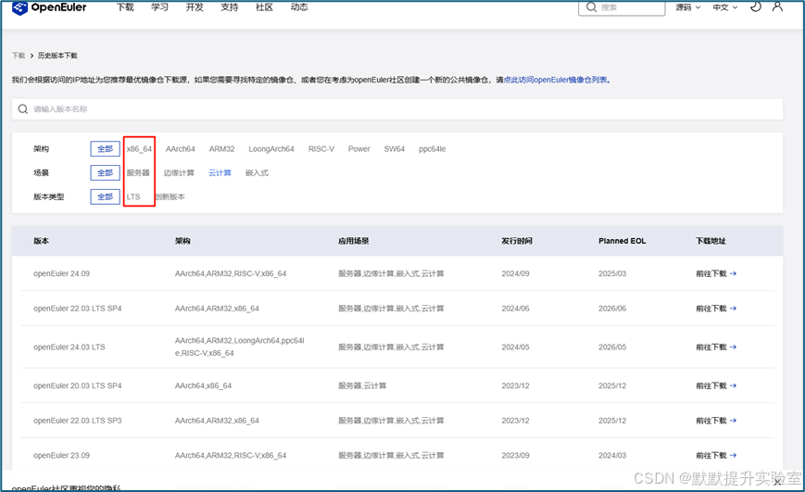Filter architecture by LoongArch64
Screen dimensions: 805x492
click(271, 149)
